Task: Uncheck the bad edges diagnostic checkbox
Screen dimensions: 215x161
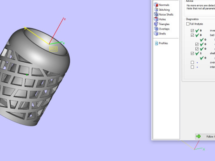Action: coord(192,35)
